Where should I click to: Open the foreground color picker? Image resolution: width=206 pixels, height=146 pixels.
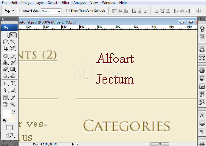click(7, 114)
